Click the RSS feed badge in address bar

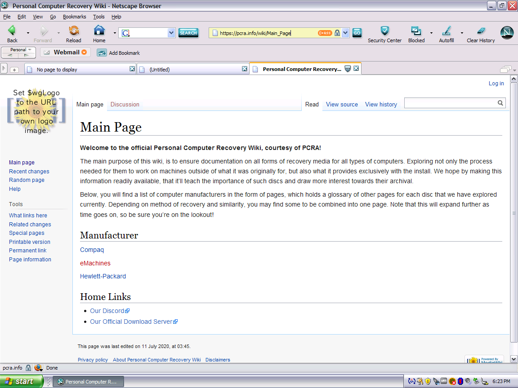[325, 33]
